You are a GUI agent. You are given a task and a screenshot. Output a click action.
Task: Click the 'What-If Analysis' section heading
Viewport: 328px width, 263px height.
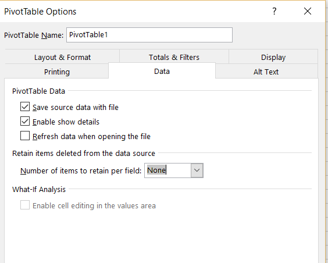coord(39,189)
